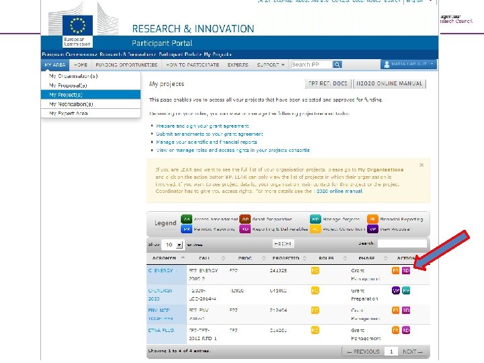Open the ENV-NCP-TOGETHER project link
The height and width of the screenshot is (363, 484).
(161, 314)
